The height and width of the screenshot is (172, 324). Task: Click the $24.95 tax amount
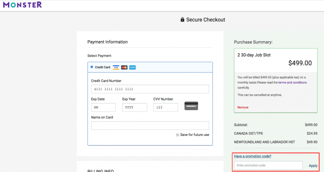pyautogui.click(x=312, y=133)
